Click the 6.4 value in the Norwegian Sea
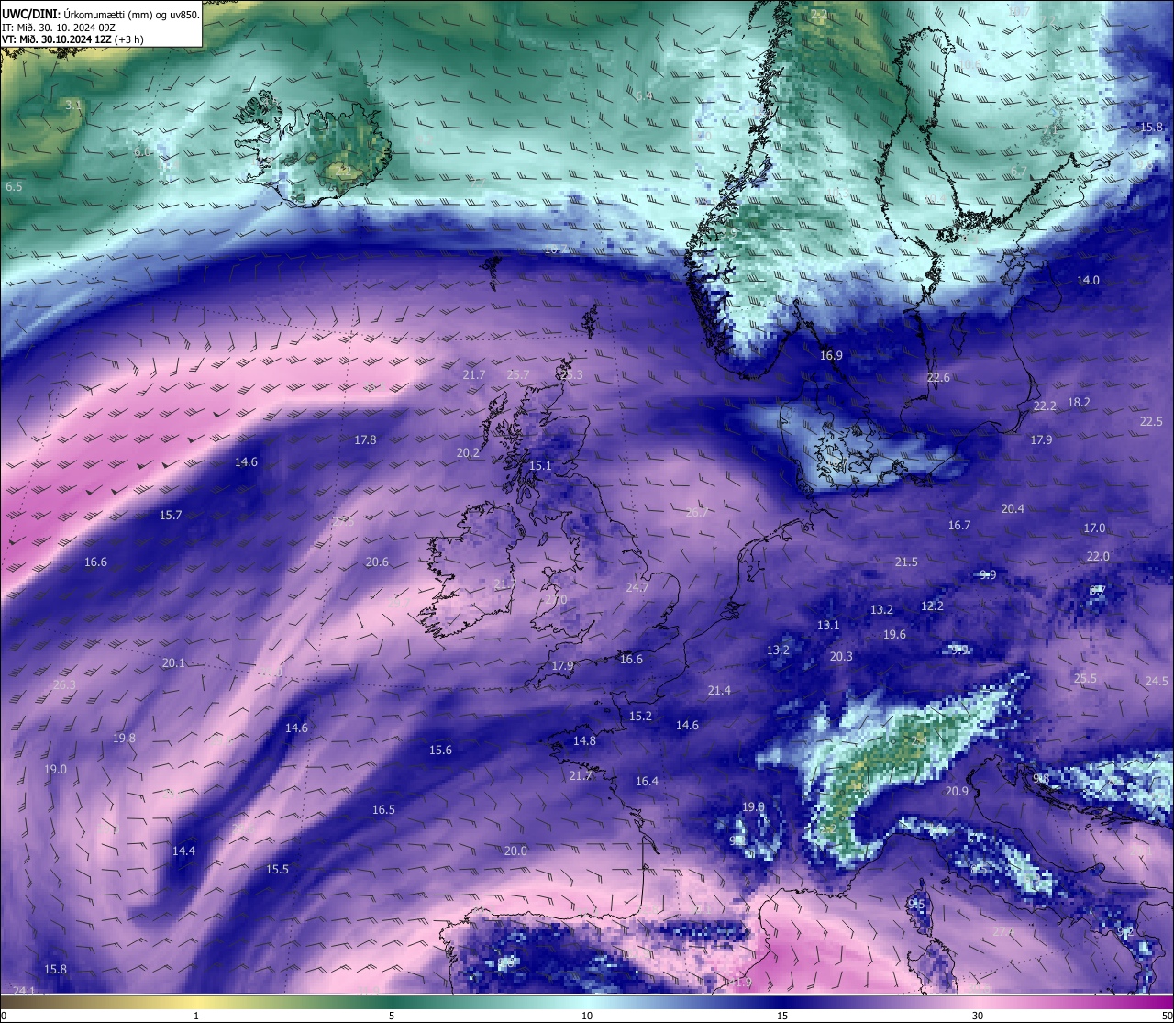Image resolution: width=1174 pixels, height=1023 pixels. pyautogui.click(x=644, y=95)
